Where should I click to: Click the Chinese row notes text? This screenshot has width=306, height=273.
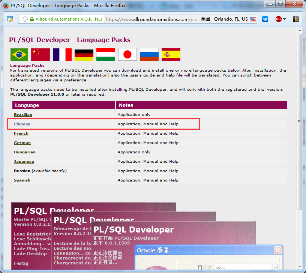click(x=148, y=124)
